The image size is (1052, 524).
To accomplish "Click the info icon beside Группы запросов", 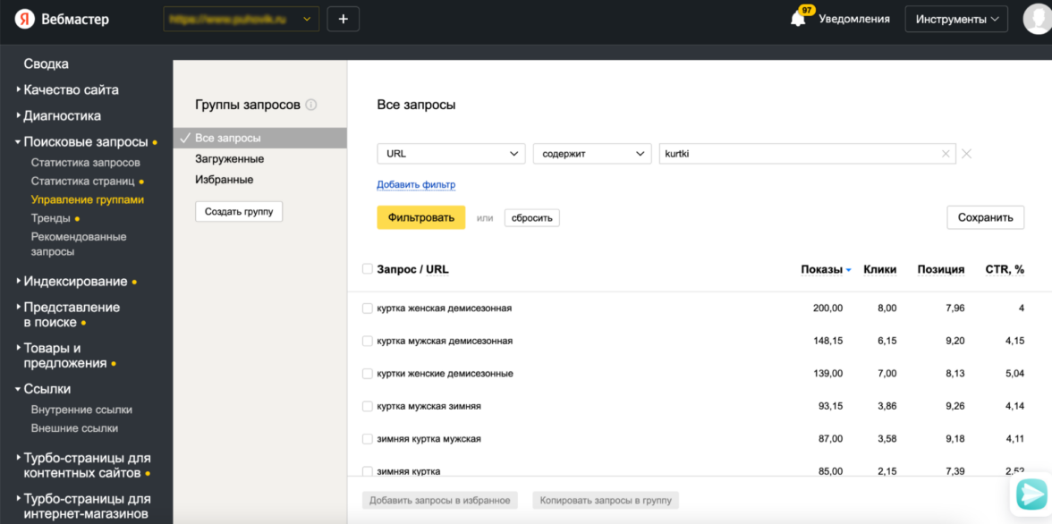I will pyautogui.click(x=311, y=105).
